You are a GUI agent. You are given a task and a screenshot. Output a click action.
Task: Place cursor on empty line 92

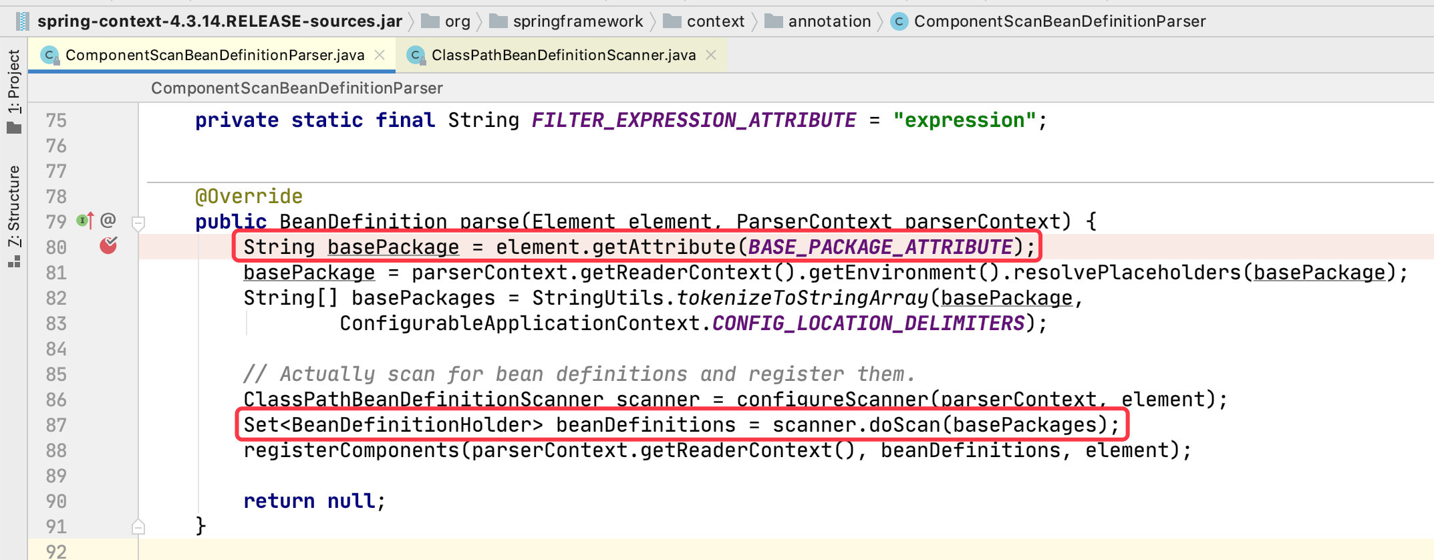tap(786, 550)
